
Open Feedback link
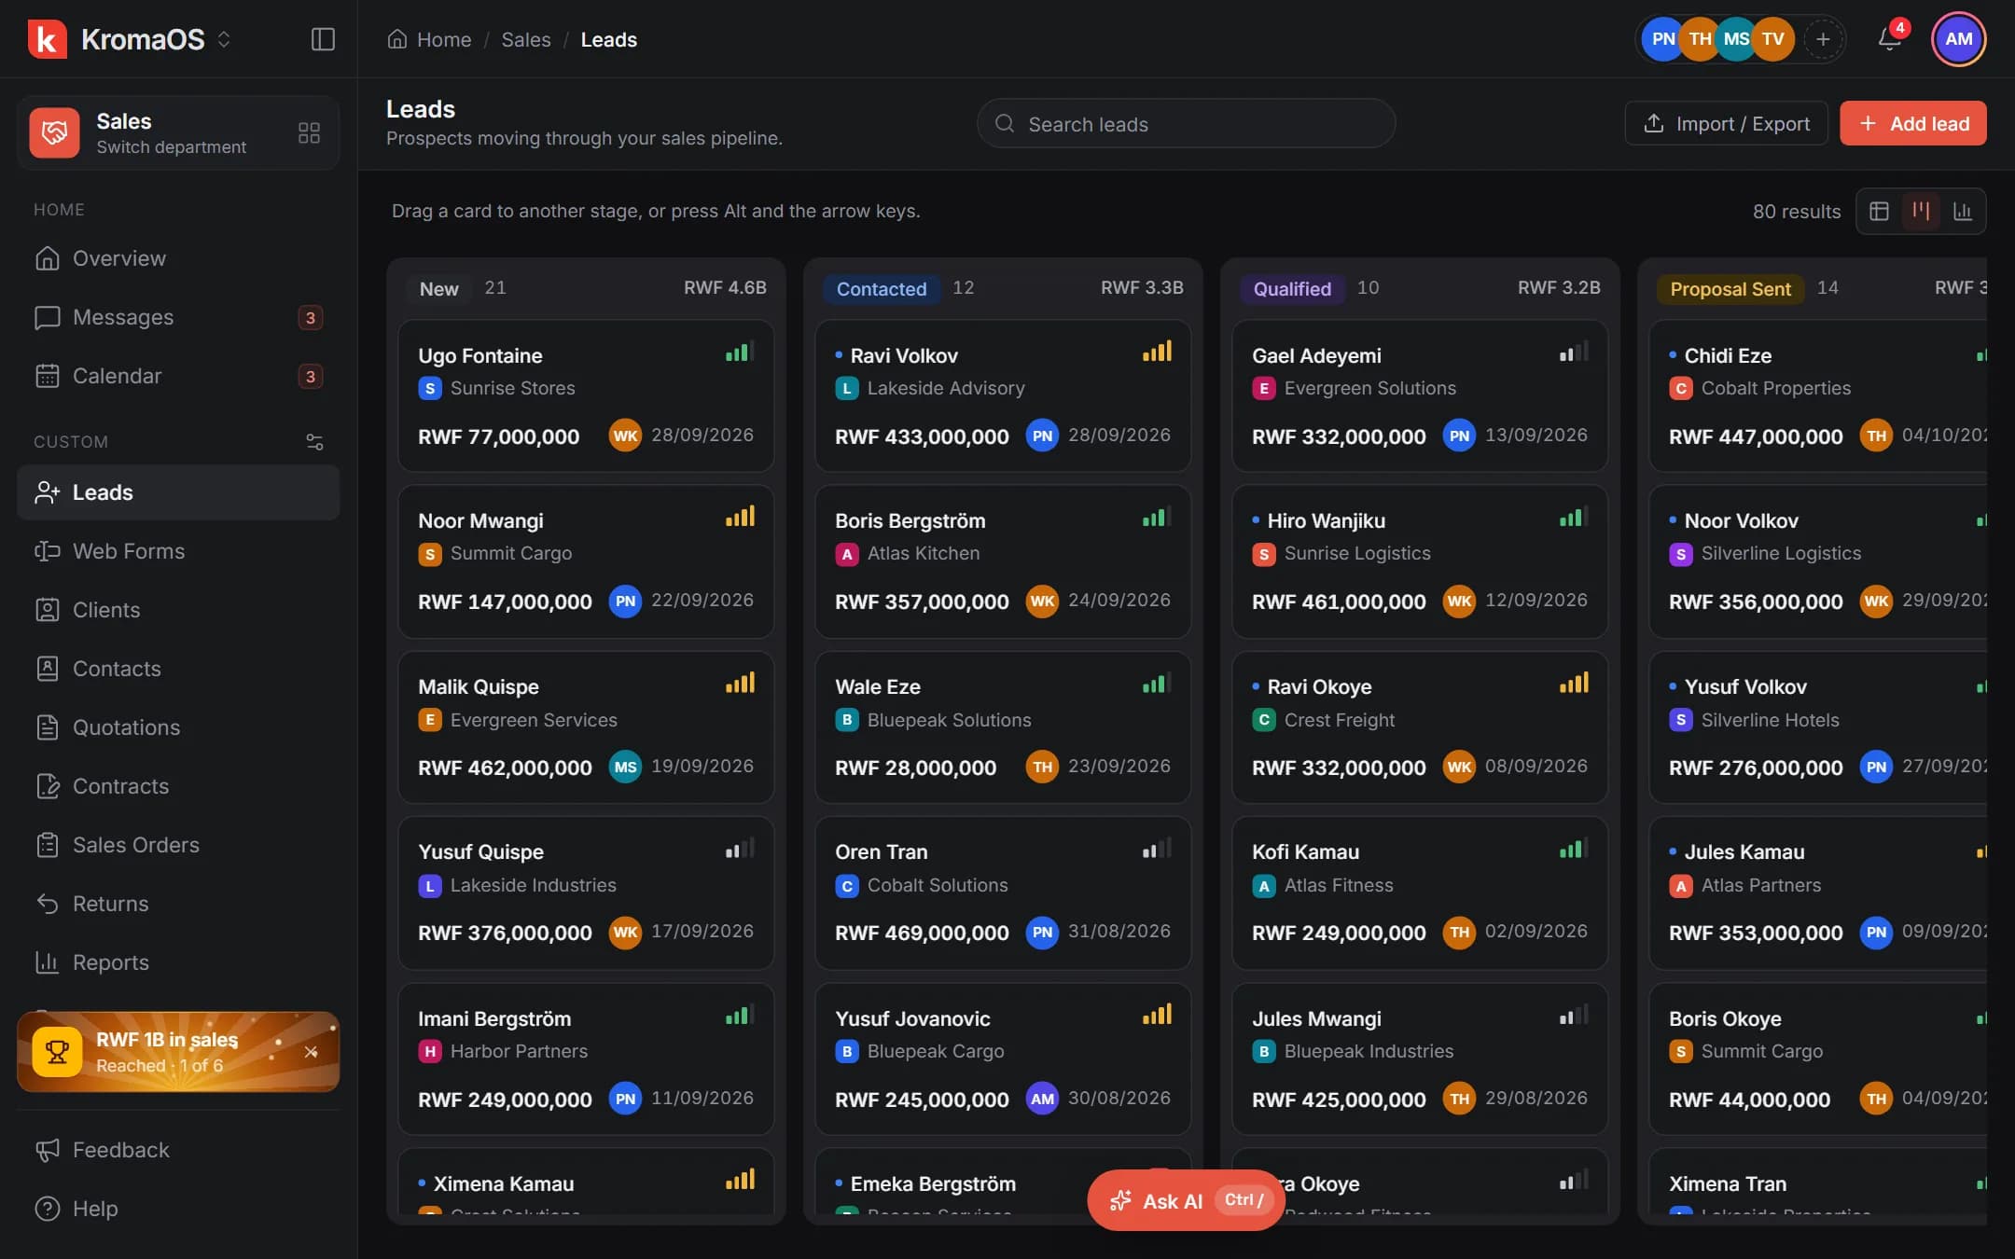(178, 1150)
